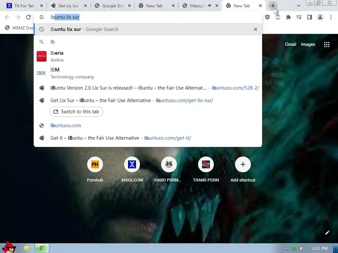The height and width of the screenshot is (253, 338).
Task: Switch to the 'Google Dri' tab
Action: [x=112, y=6]
